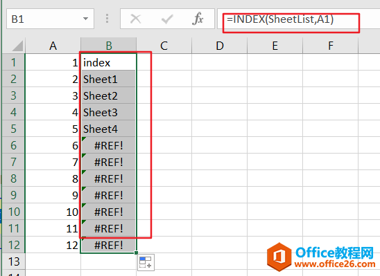The image size is (380, 276).
Task: Click cell A12 with value 12
Action: click(x=53, y=245)
